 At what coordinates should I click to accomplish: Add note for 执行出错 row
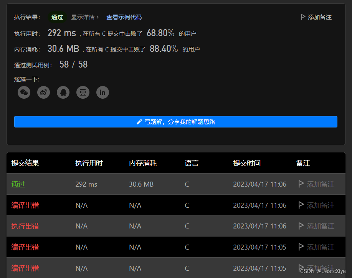[316, 226]
